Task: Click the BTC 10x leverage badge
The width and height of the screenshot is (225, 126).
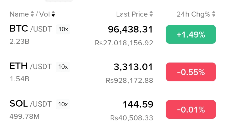Action: click(x=63, y=29)
